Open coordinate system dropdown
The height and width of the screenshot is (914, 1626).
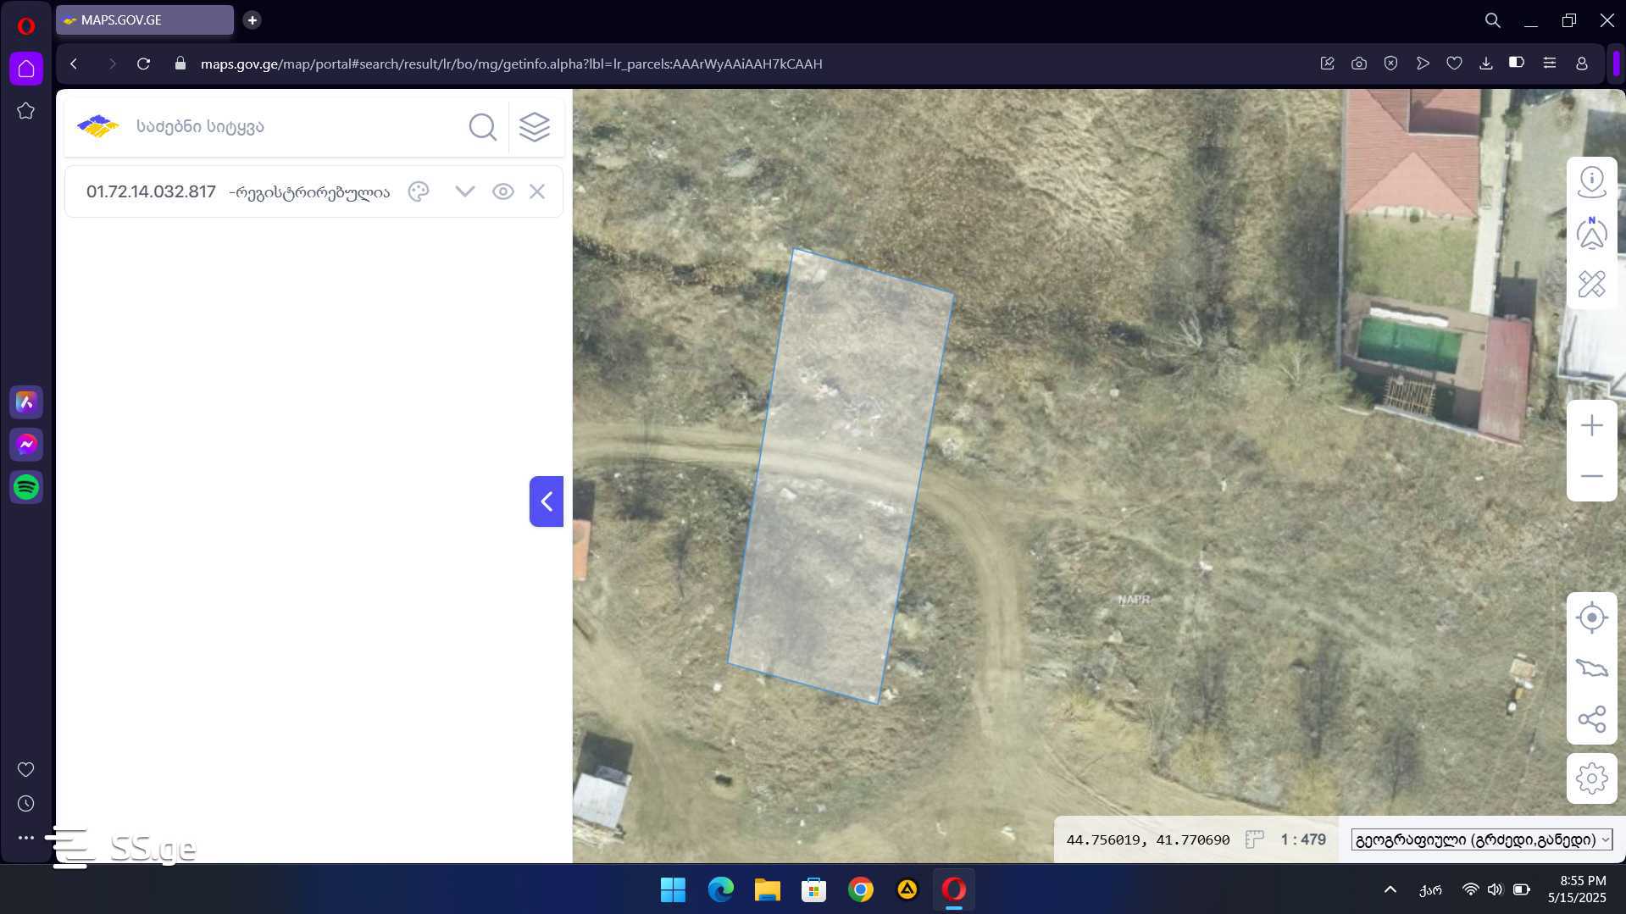click(1481, 839)
